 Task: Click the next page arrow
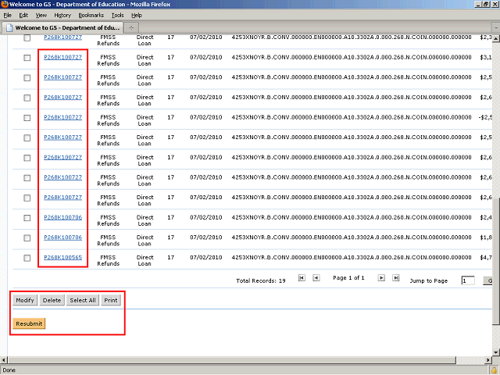[381, 277]
